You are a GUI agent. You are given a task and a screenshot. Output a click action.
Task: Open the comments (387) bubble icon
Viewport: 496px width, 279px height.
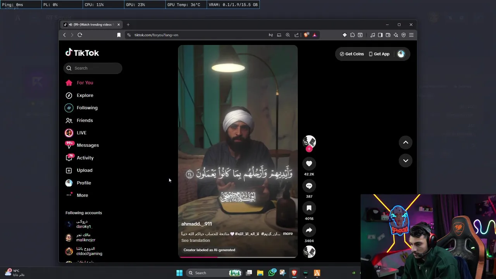click(309, 186)
